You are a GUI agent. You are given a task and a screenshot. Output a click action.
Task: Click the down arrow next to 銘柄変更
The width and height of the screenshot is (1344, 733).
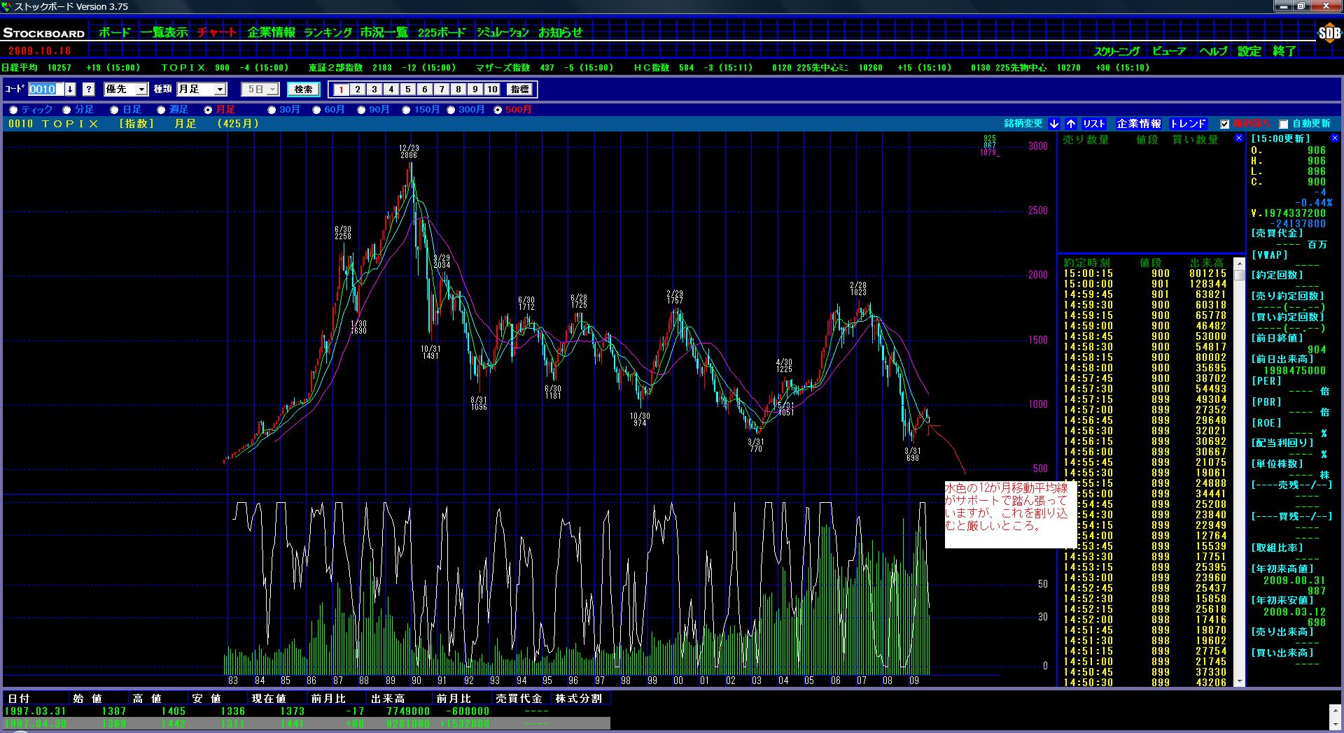pos(1054,124)
